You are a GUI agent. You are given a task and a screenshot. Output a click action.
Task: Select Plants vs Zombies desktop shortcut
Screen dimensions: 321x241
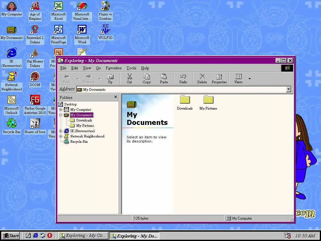pos(105,11)
